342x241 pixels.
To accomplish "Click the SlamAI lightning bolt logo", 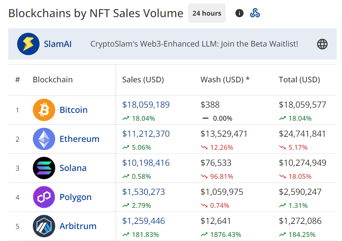I will (28, 44).
